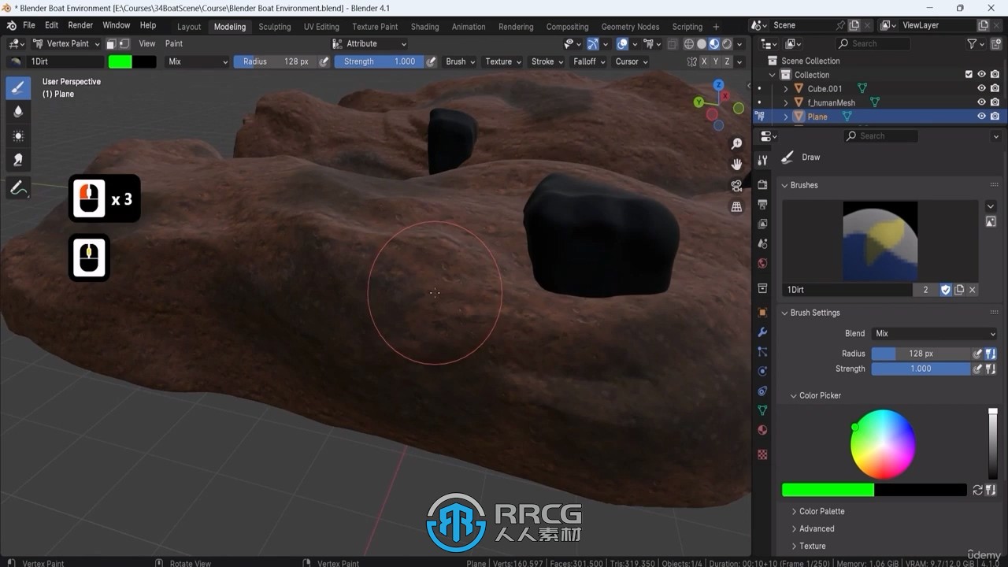
Task: Toggle X axis symmetry
Action: (x=706, y=61)
